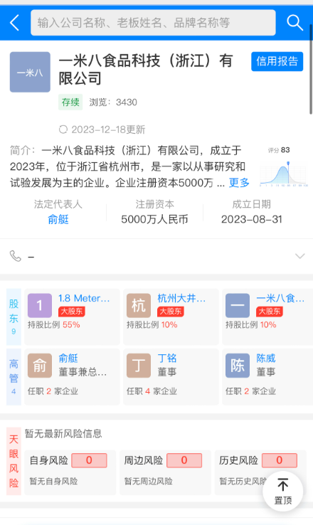Image resolution: width=313 pixels, height=525 pixels.
Task: Open the 评分 83 score chart
Action: pyautogui.click(x=284, y=166)
